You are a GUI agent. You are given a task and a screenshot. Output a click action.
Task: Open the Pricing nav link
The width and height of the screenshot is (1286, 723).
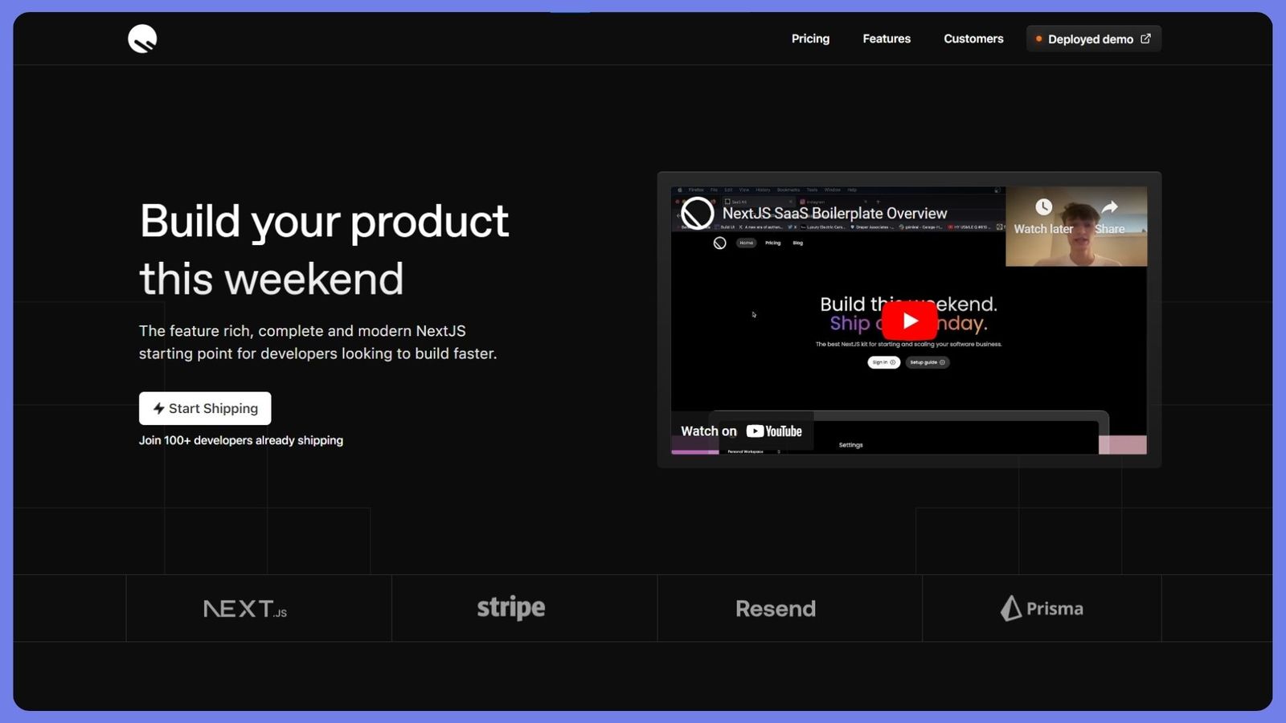tap(810, 39)
